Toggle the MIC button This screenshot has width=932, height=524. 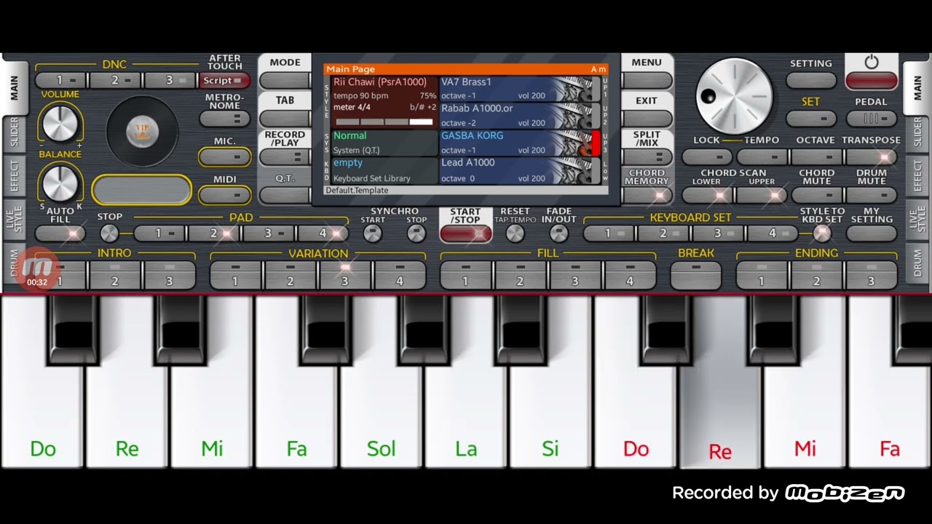(x=225, y=156)
